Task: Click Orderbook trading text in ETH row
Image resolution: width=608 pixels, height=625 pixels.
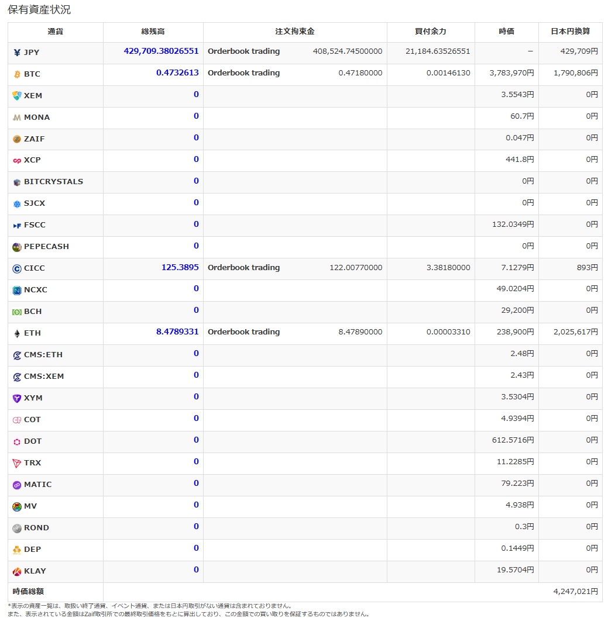Action: 244,332
